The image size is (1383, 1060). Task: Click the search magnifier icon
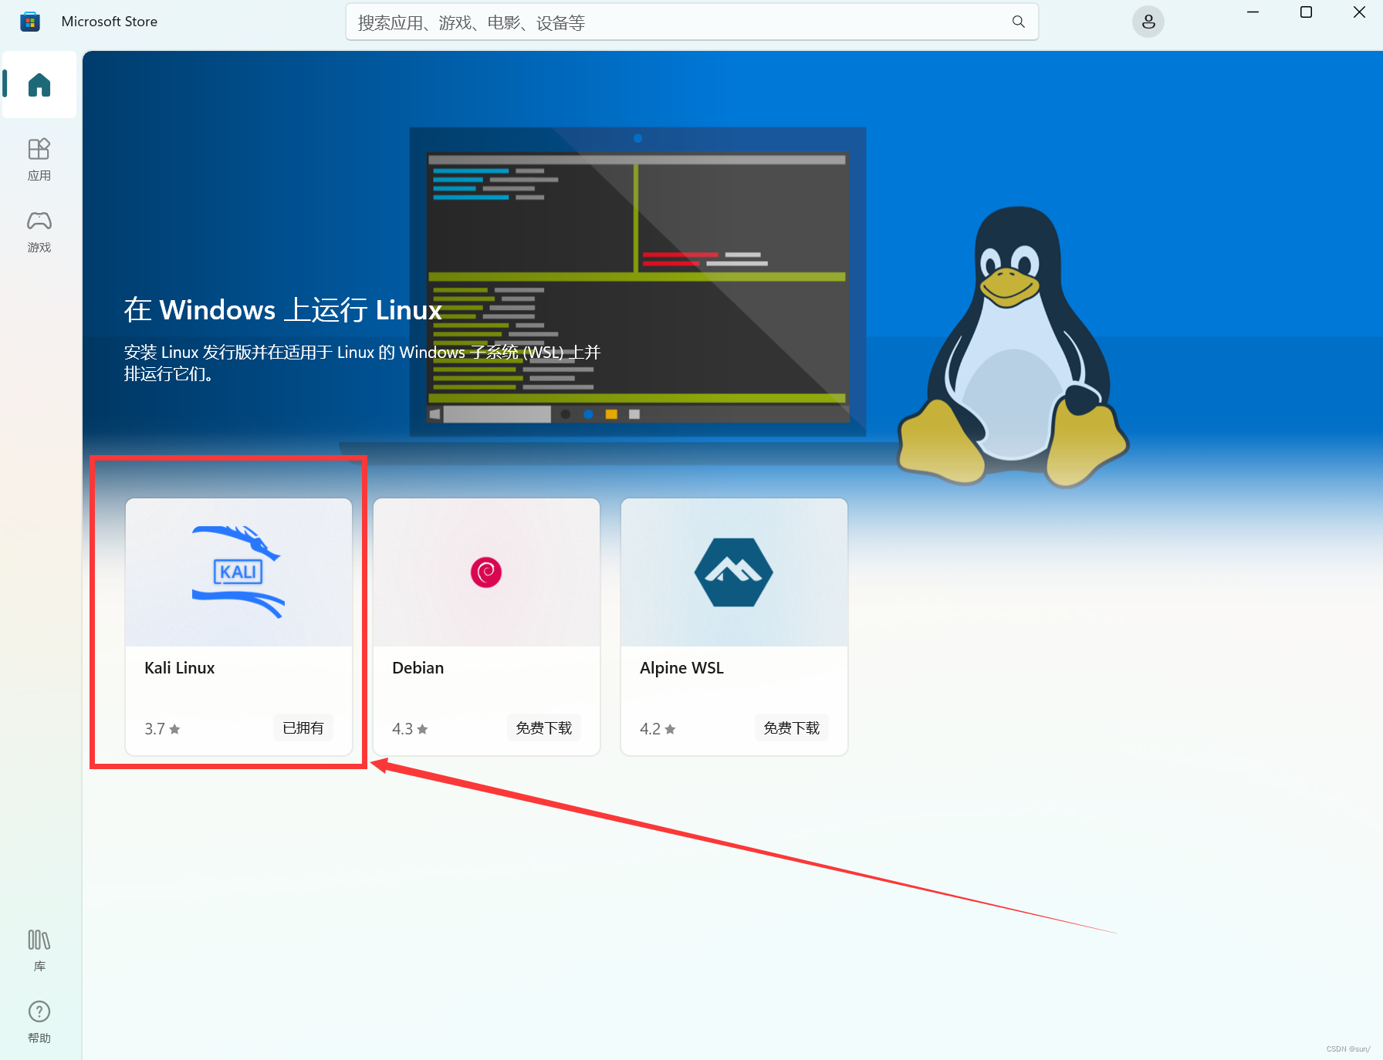pyautogui.click(x=1017, y=22)
